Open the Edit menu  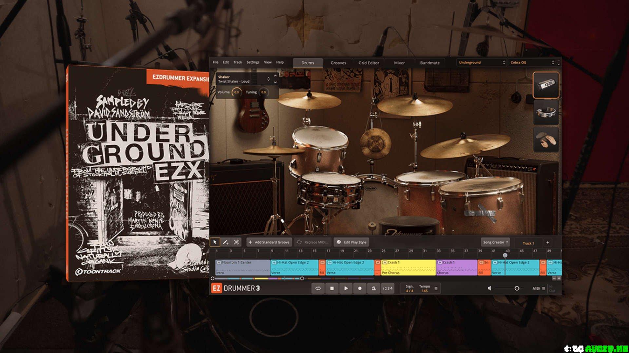pos(226,62)
